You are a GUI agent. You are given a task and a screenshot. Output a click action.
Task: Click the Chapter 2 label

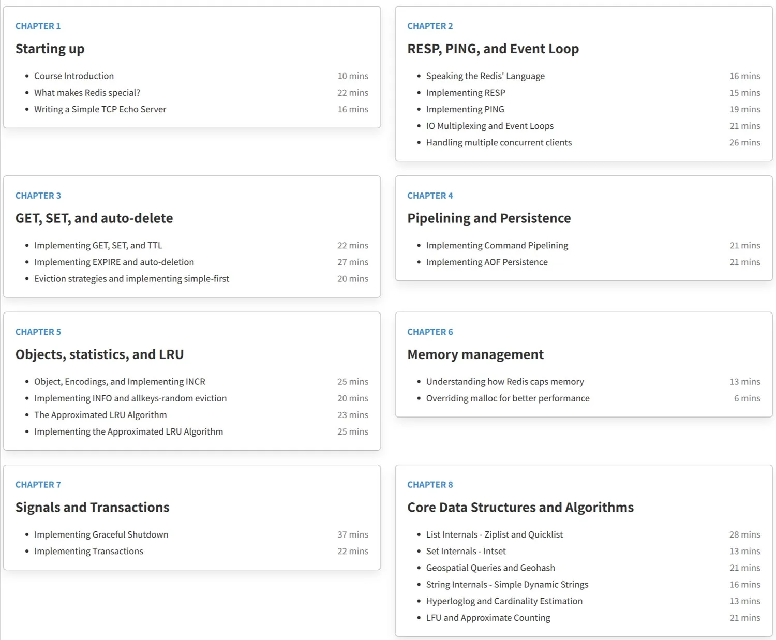430,26
